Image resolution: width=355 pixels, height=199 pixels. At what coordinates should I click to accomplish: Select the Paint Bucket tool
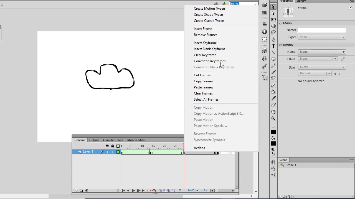[273, 92]
